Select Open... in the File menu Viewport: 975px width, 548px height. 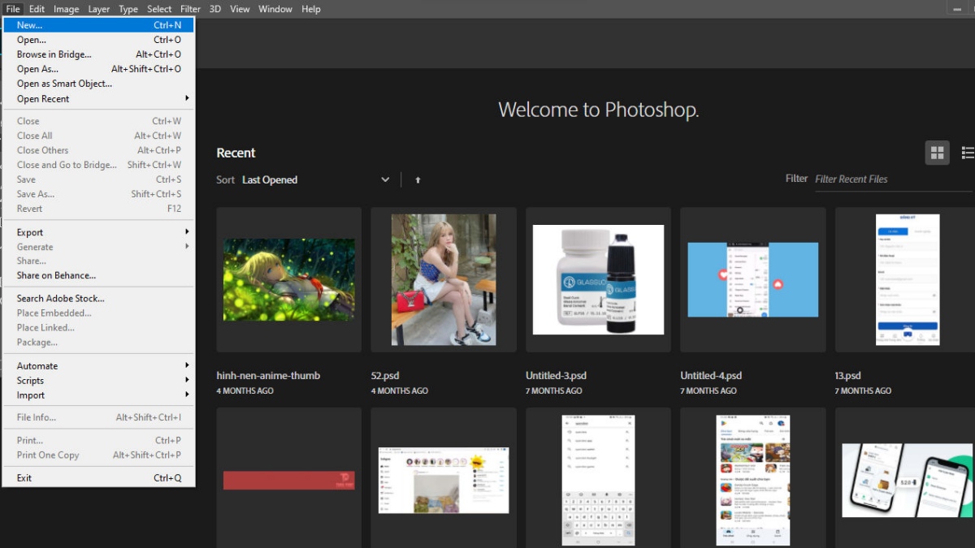click(97, 40)
